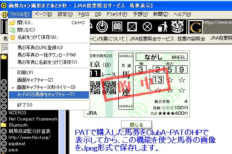232x154 pixels.
Task: Open the Pフォリオ(P) menu
Action: [117, 14]
